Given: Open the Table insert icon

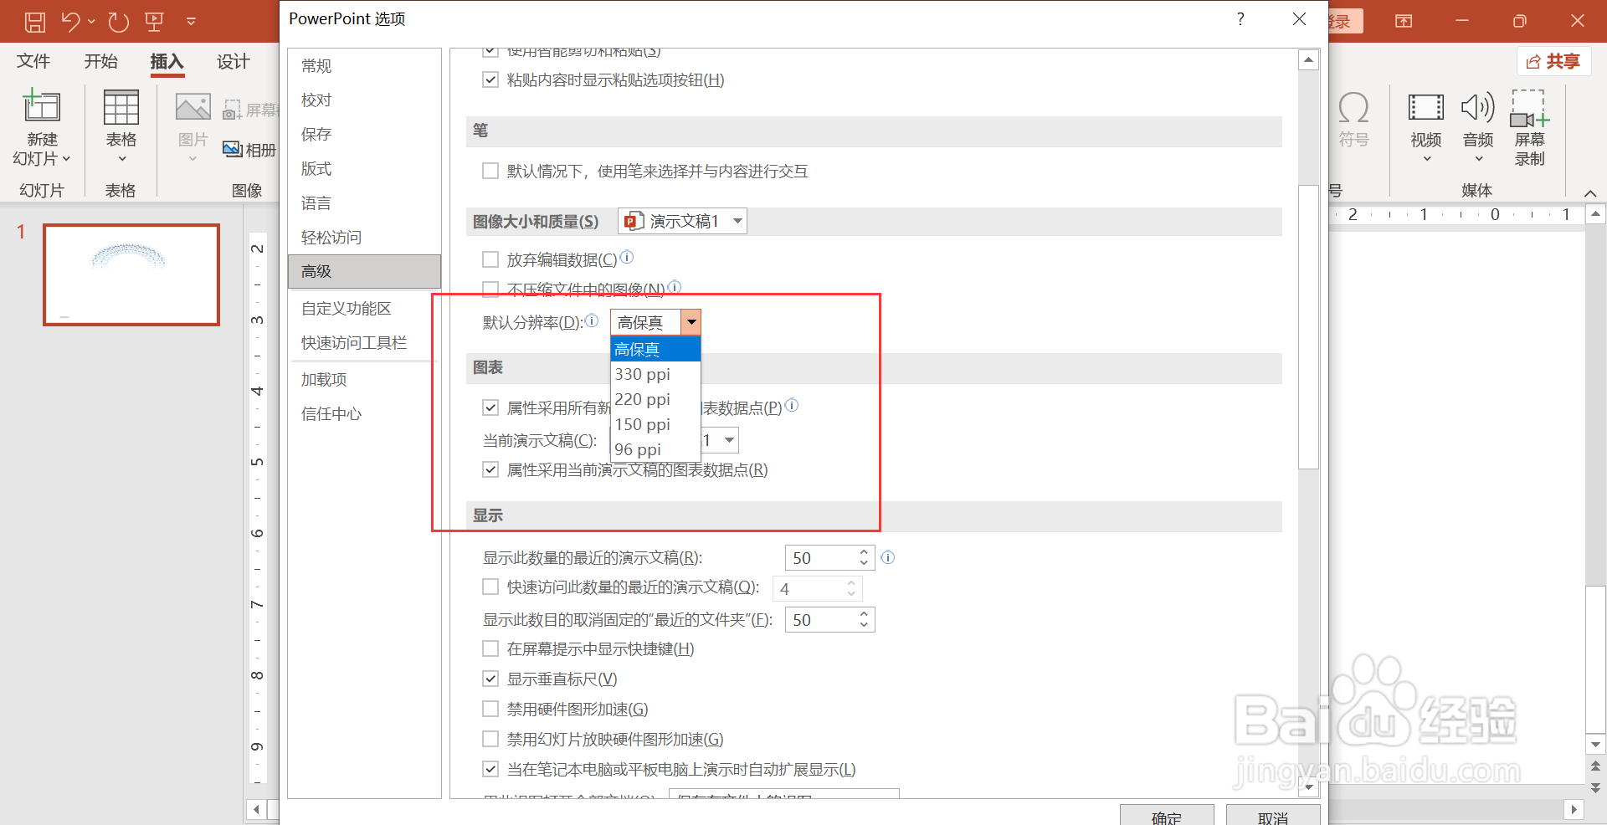Looking at the screenshot, I should [121, 108].
